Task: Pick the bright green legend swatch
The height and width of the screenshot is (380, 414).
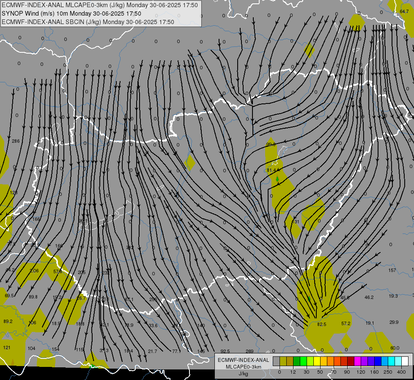Action: [x=304, y=361]
